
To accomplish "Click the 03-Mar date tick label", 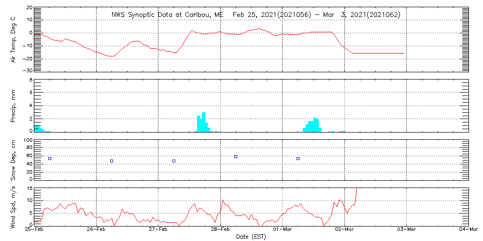I will [407, 230].
